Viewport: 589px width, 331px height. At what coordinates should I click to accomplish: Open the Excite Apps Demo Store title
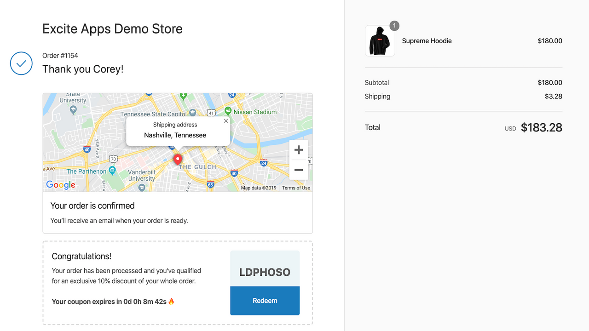(x=112, y=29)
